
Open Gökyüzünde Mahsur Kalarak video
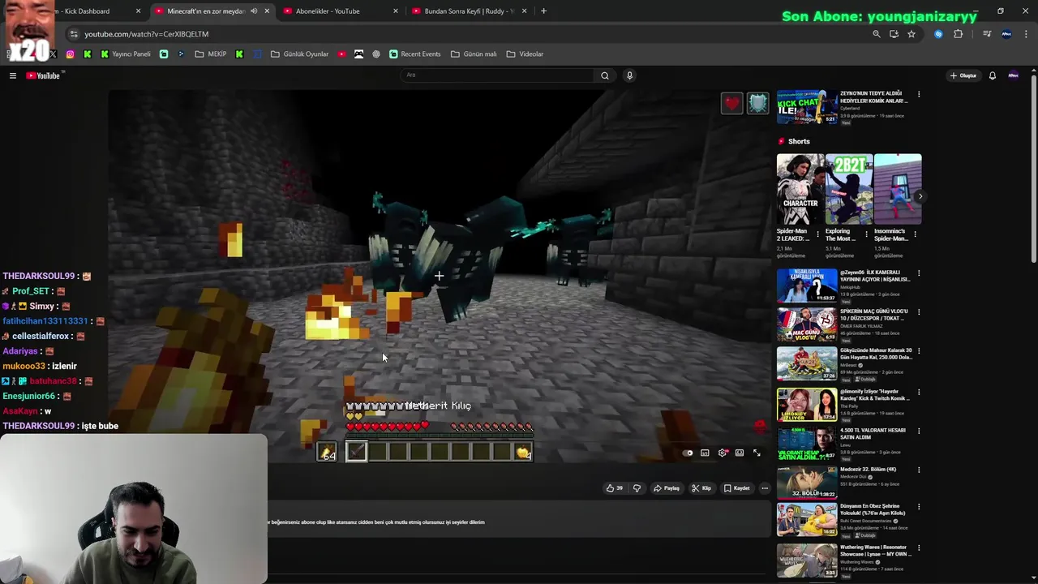coord(807,364)
